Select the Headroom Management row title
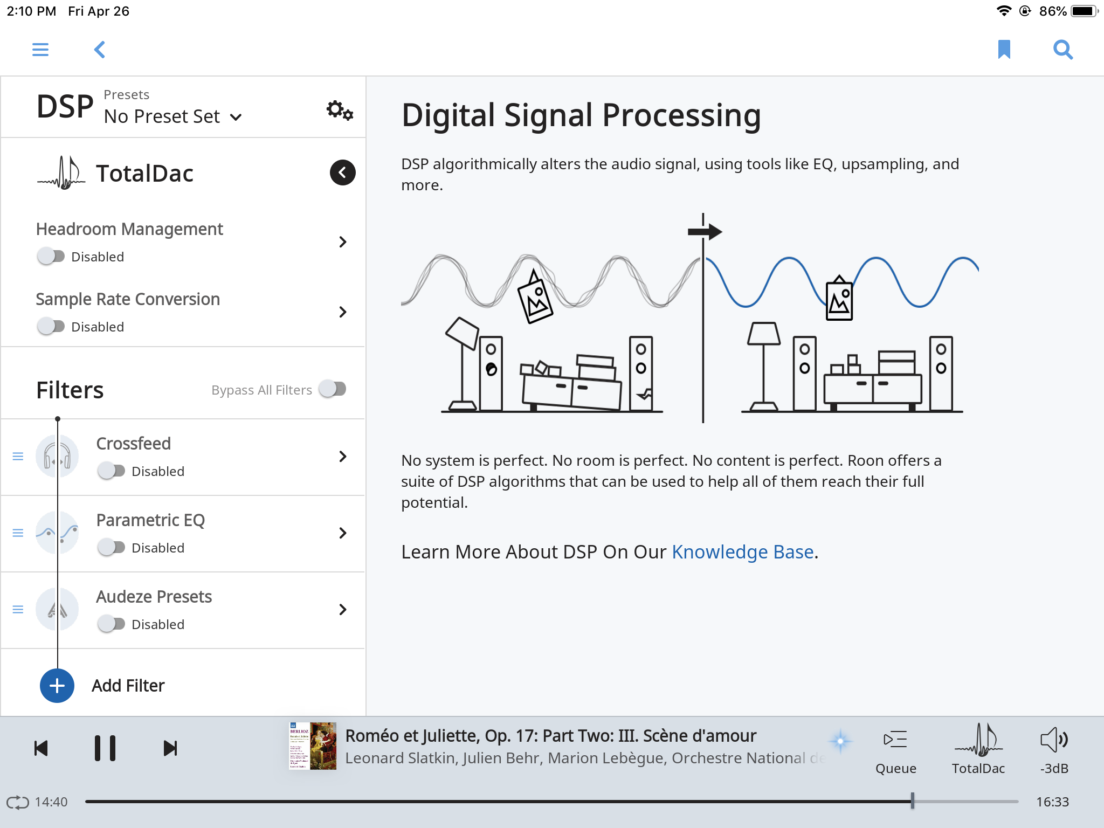 tap(129, 229)
